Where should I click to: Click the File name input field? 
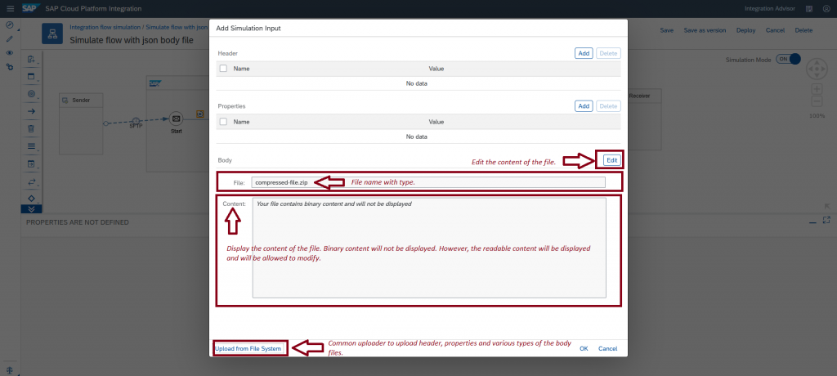[x=428, y=182]
